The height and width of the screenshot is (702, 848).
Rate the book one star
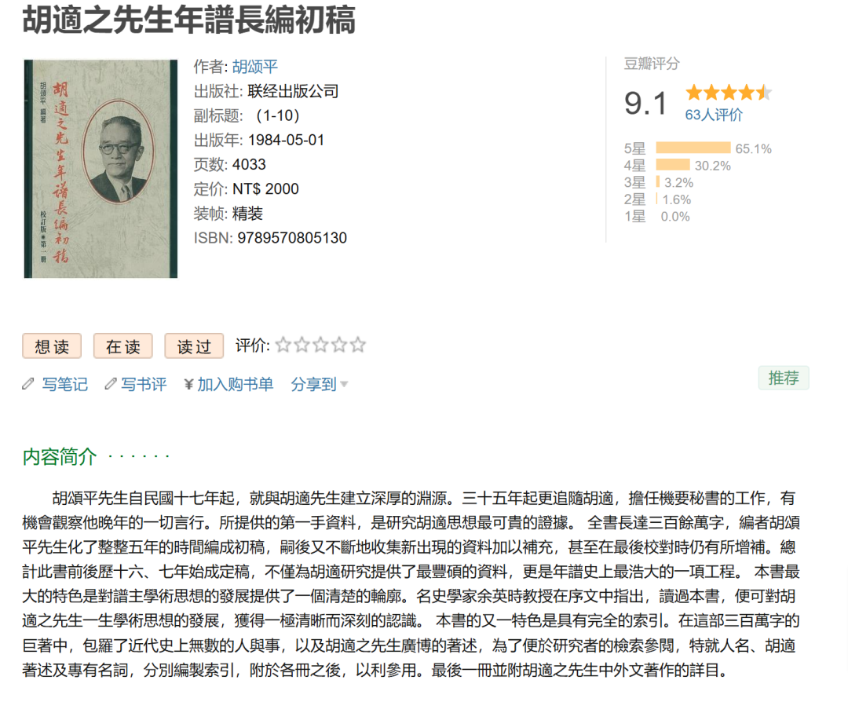pos(283,345)
